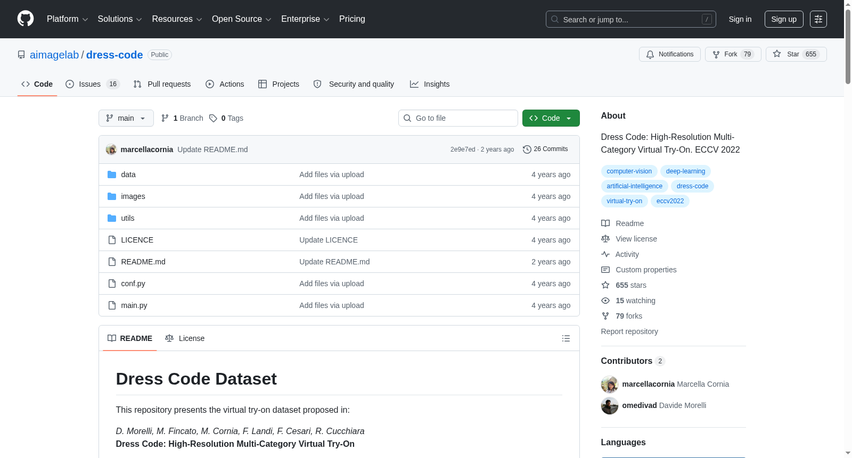This screenshot has height=458, width=852.
Task: Select the virtual-try-on topic tag
Action: pos(624,201)
